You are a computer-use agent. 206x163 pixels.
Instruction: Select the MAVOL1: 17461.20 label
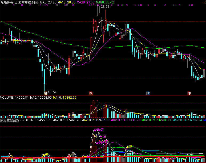66,120
